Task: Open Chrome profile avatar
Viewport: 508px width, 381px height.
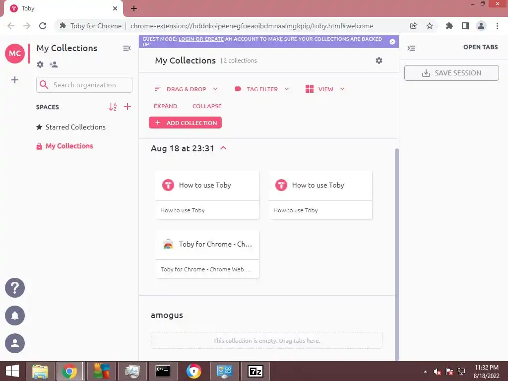Action: click(481, 26)
